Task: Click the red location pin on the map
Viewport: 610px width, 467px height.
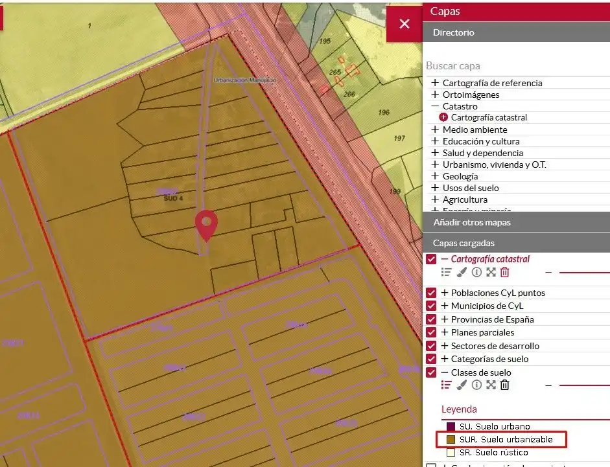Action: pos(206,225)
